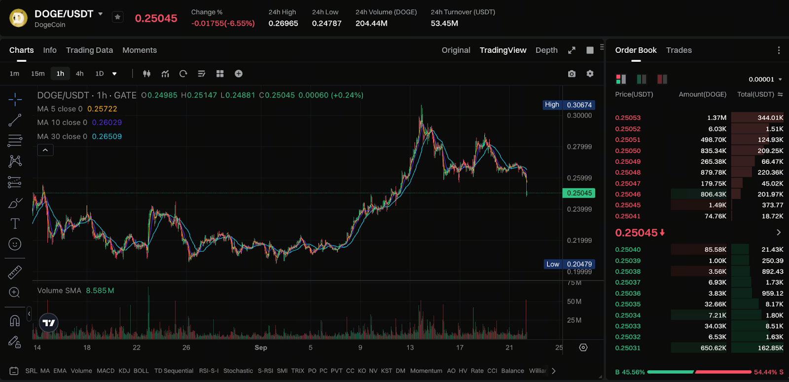Image resolution: width=789 pixels, height=382 pixels.
Task: Open the horizontal lines and Fibonacci tool
Action: click(x=15, y=141)
